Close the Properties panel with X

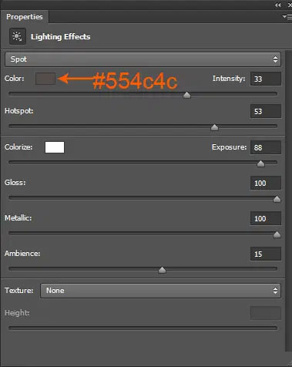click(290, 5)
